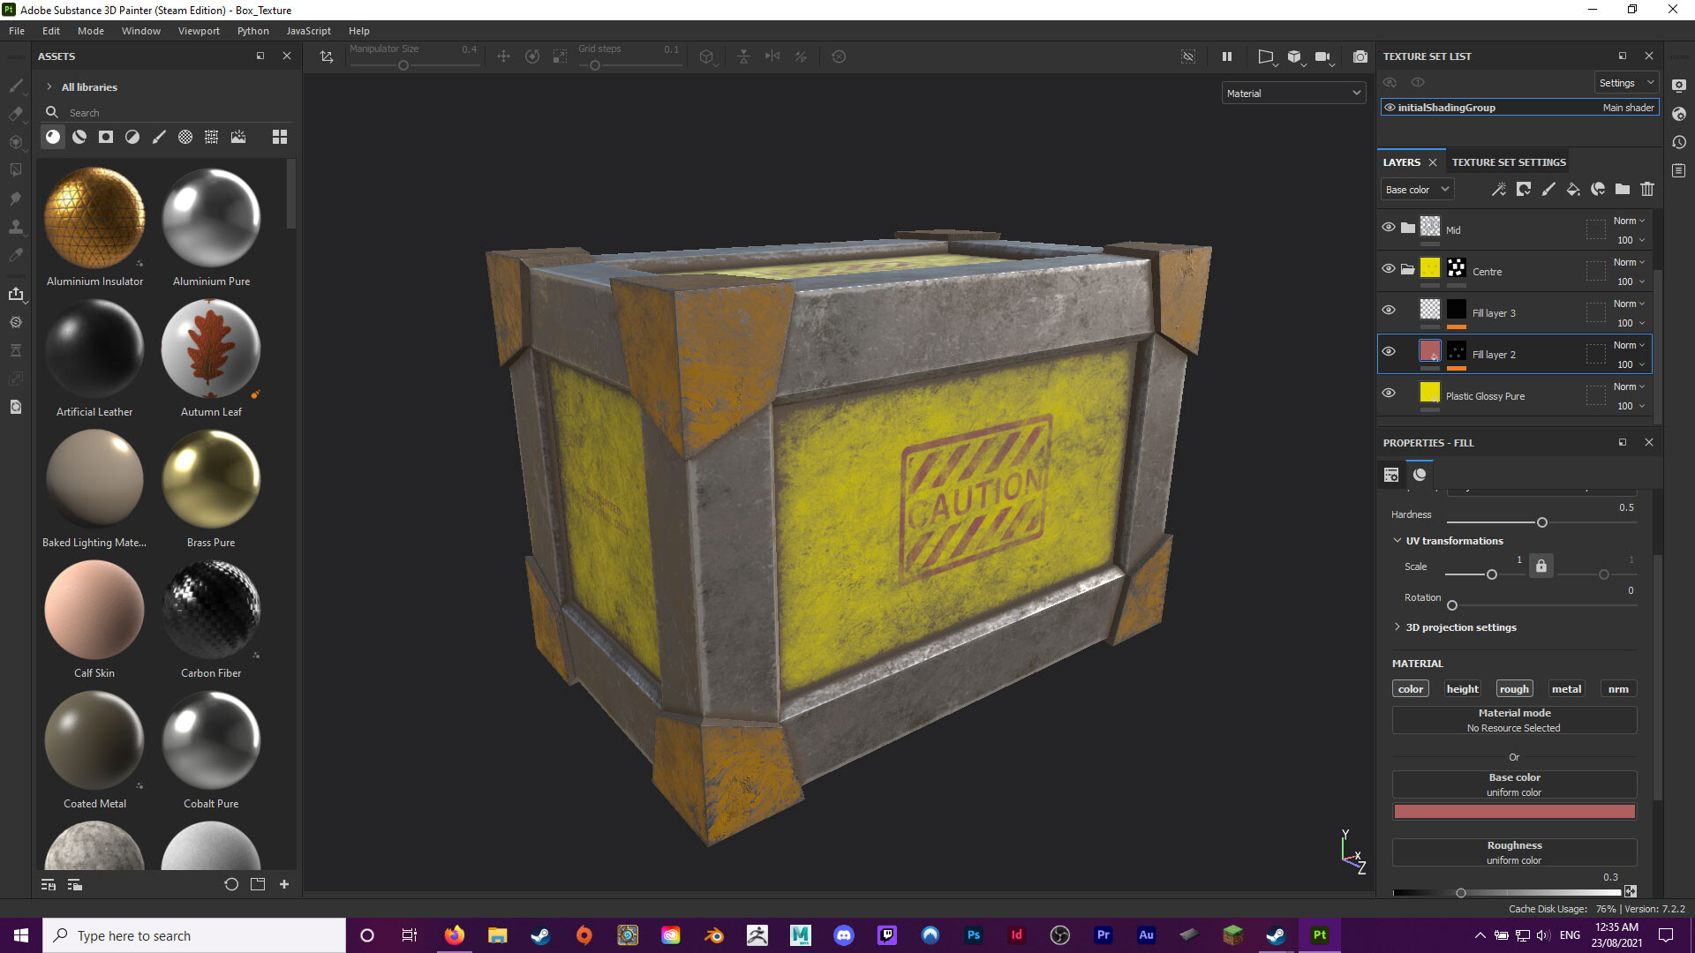The width and height of the screenshot is (1695, 953).
Task: Open the Material view mode dropdown
Action: click(1292, 93)
